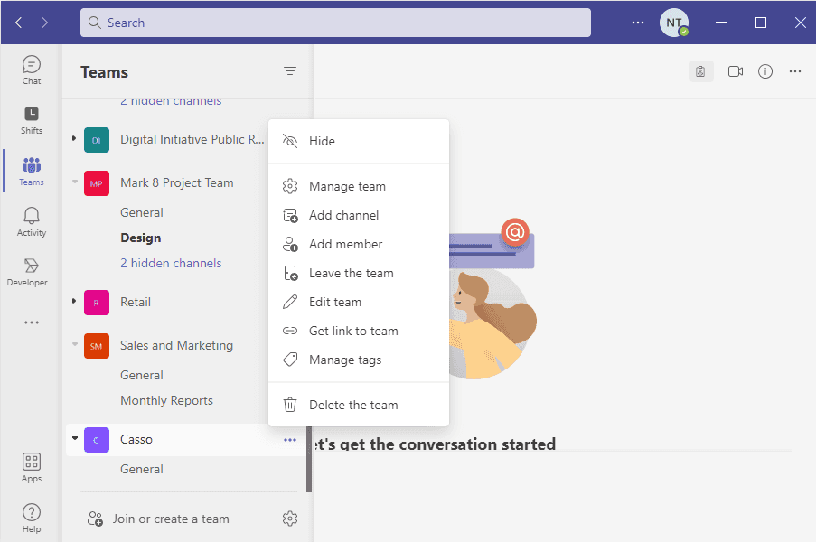
Task: Collapse the Mark 8 Project Team
Action: tap(74, 182)
